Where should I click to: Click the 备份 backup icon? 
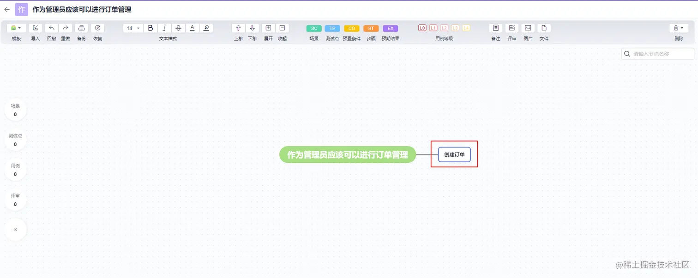[81, 28]
